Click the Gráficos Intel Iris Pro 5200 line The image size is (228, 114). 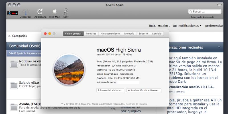tap(118, 78)
